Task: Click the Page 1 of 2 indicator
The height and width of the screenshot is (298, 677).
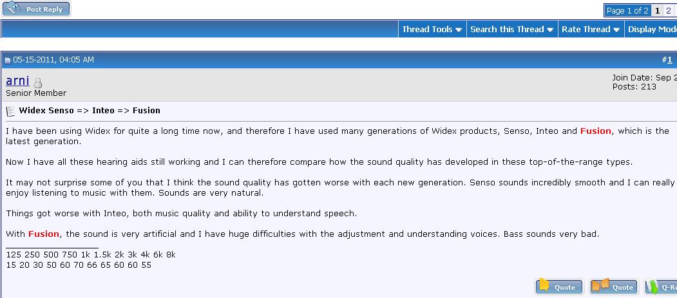Action: coord(627,11)
